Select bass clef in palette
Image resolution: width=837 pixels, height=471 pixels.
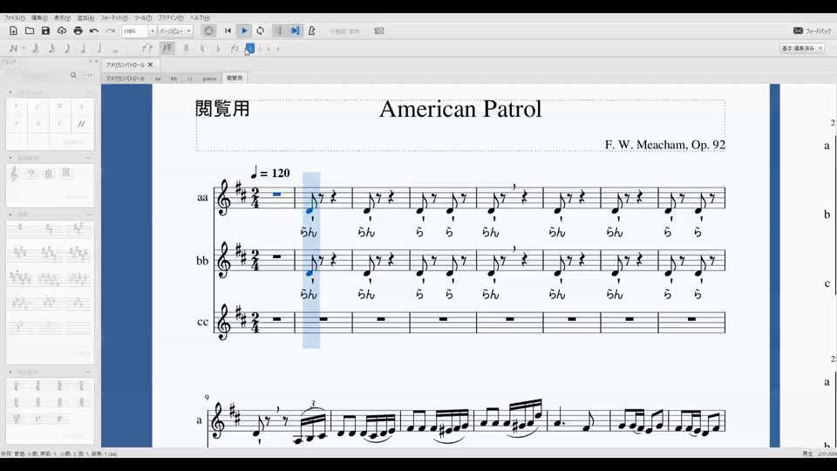pyautogui.click(x=31, y=173)
